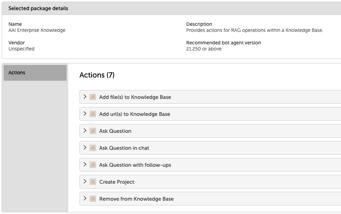Select the Actions tab in sidebar
341x214 pixels.
point(35,73)
